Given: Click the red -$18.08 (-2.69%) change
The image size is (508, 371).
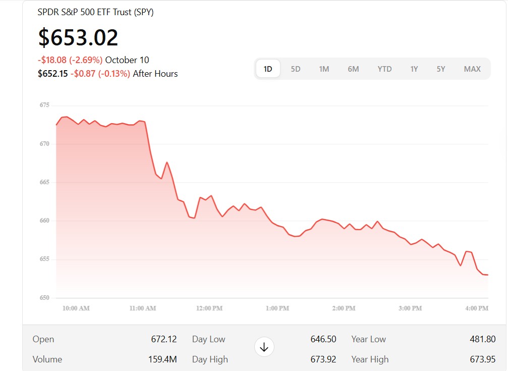Looking at the screenshot, I should coord(70,60).
